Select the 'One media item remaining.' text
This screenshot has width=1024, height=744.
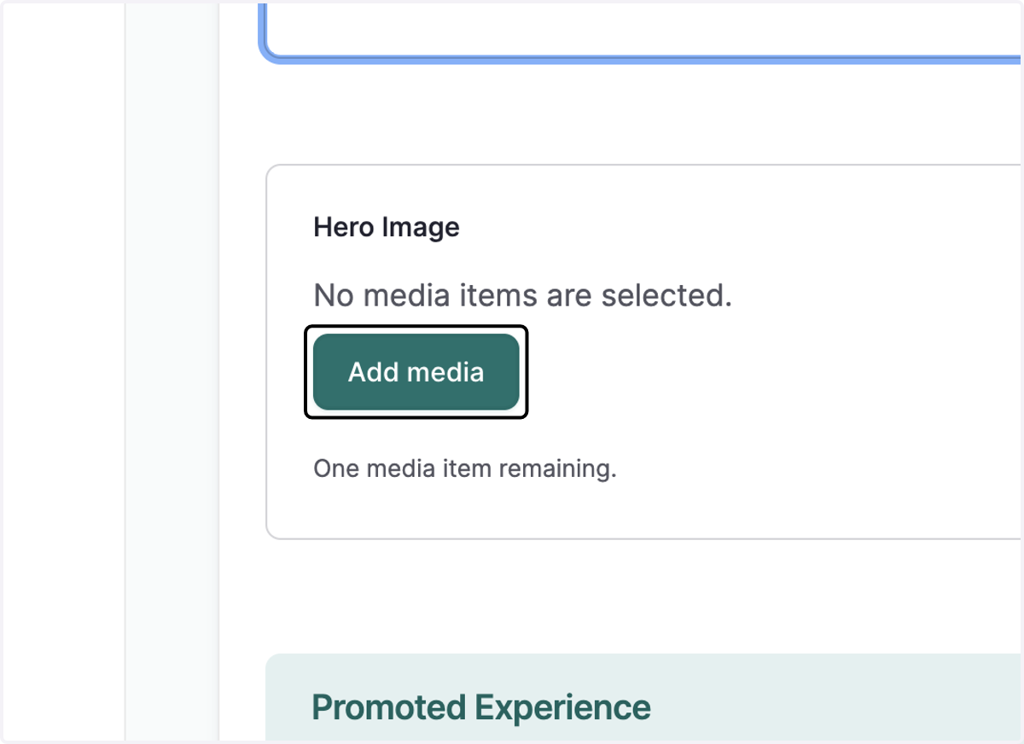tap(465, 468)
